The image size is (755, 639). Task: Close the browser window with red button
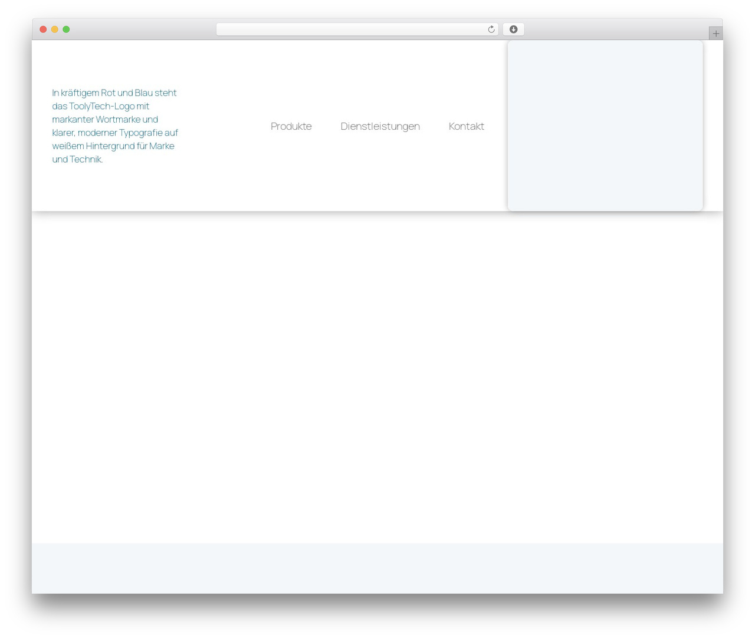pyautogui.click(x=43, y=29)
